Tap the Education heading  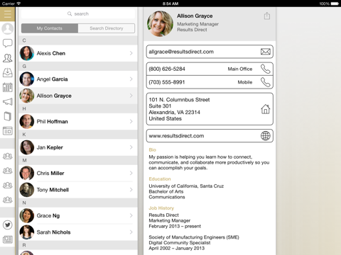160,178
